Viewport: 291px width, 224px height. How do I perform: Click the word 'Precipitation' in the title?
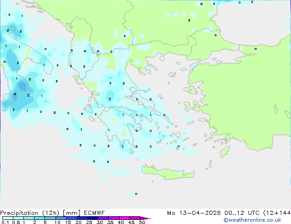19,213
